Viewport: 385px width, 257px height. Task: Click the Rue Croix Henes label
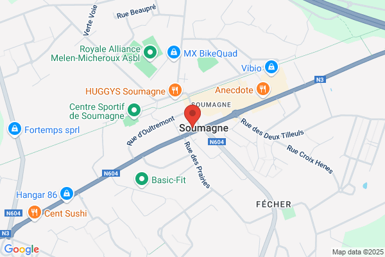[310, 159]
